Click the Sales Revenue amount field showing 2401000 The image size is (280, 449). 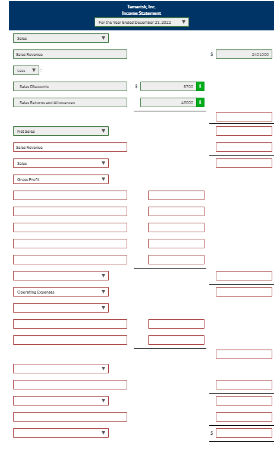tap(244, 54)
